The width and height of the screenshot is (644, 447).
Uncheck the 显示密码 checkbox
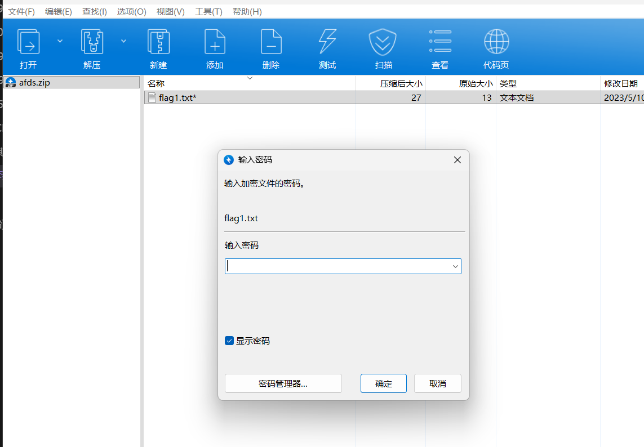point(229,341)
